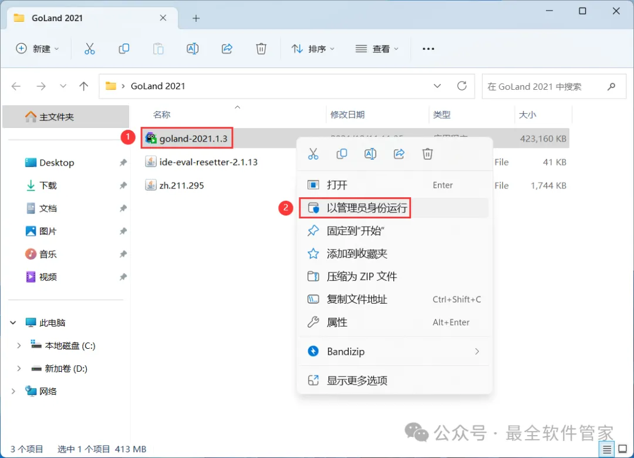Viewport: 634px width, 458px height.
Task: Sort by 名称 column header
Action: (162, 115)
